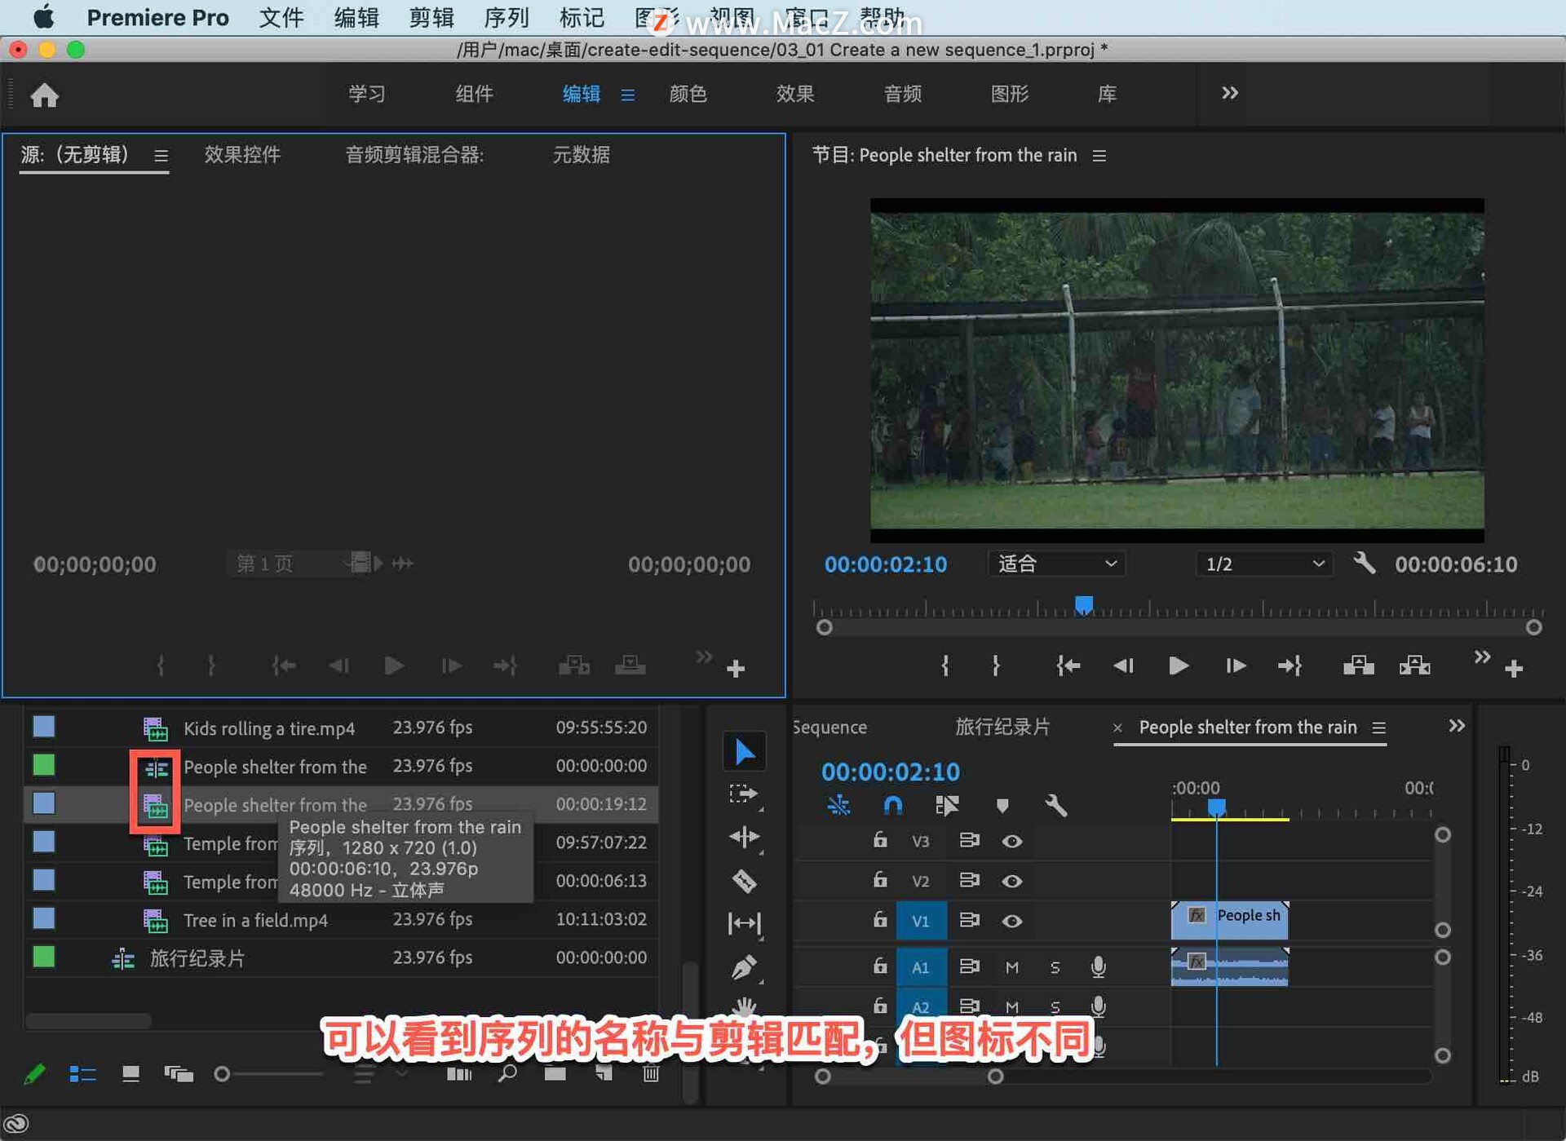Open the 1/2 playback resolution dropdown
This screenshot has width=1566, height=1141.
click(x=1263, y=564)
